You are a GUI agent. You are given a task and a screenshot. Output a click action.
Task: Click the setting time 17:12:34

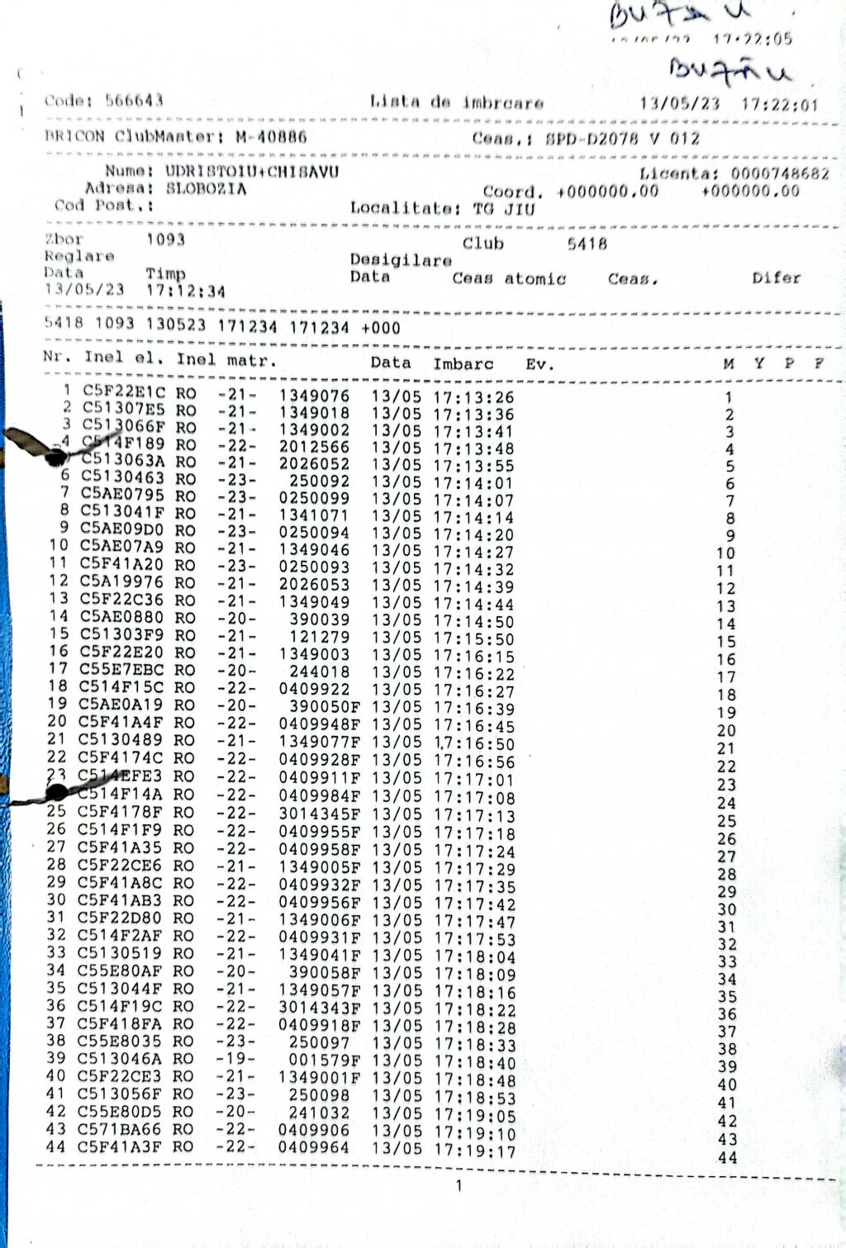pos(185,292)
